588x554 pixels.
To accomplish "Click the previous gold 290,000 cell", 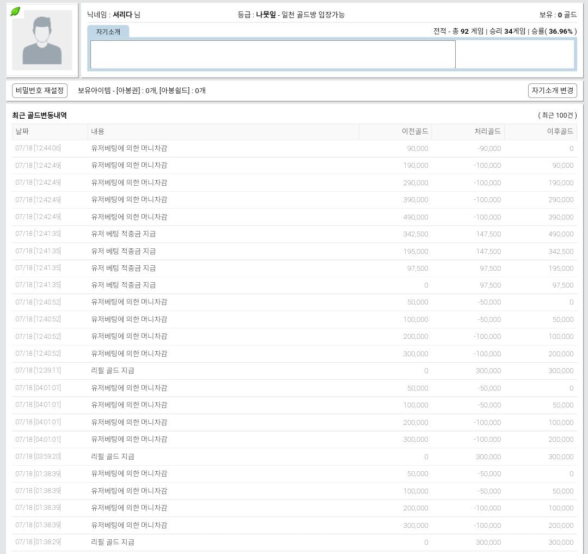I will coord(415,182).
